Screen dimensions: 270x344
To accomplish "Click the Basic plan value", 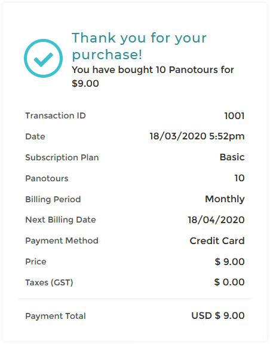I will pyautogui.click(x=232, y=157).
